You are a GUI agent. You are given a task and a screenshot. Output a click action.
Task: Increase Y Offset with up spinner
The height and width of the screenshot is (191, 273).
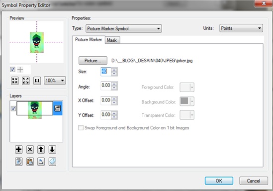tap(114, 113)
